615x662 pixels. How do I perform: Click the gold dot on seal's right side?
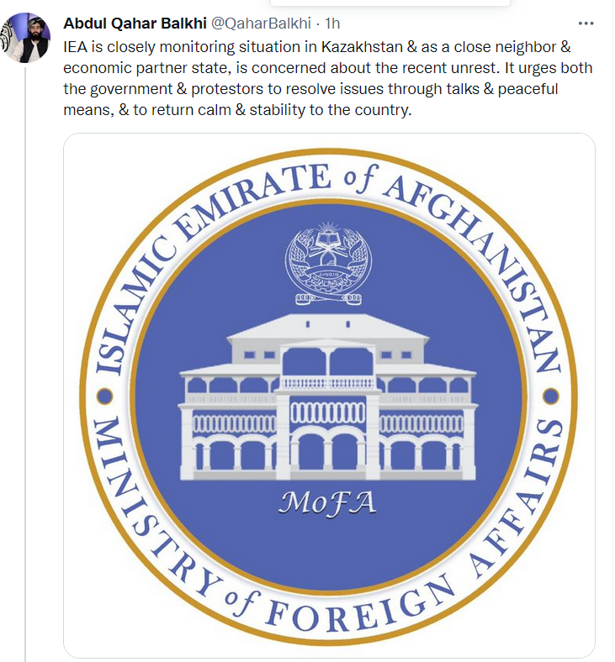coord(550,395)
